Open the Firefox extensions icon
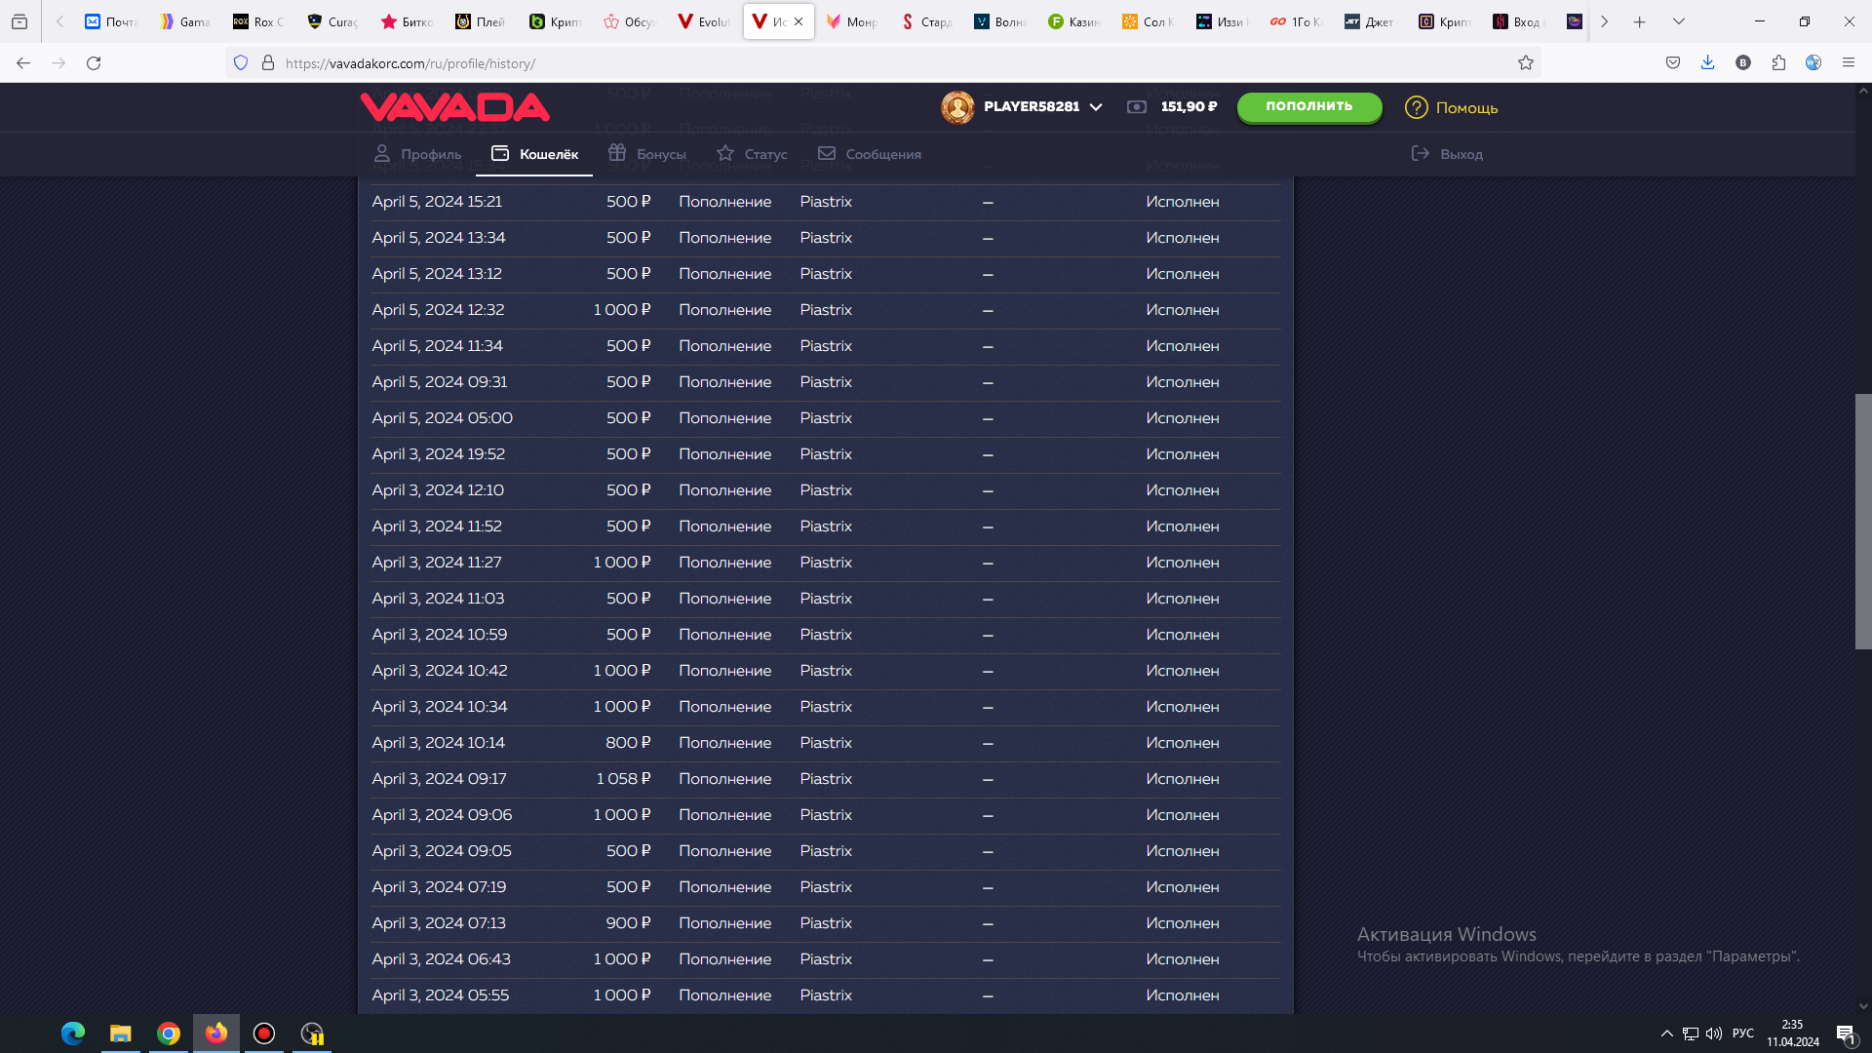This screenshot has width=1872, height=1053. (1778, 63)
